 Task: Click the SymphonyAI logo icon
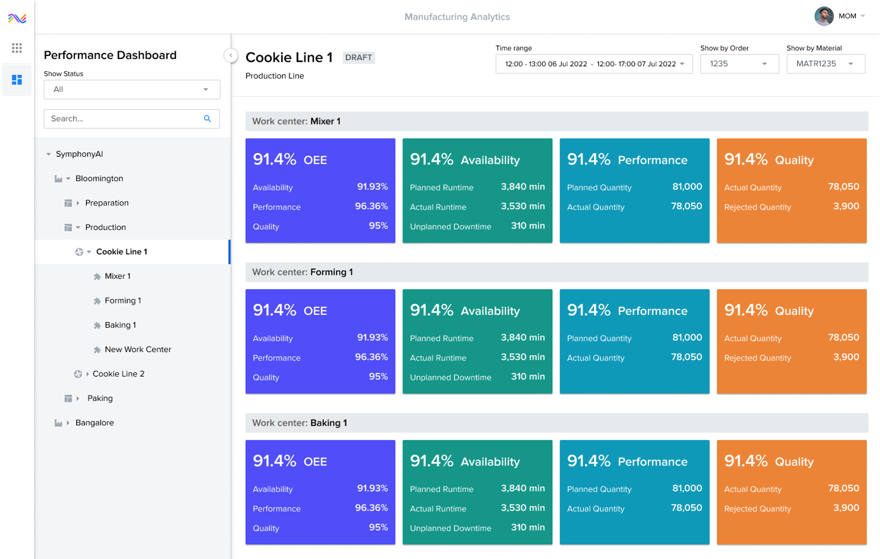click(16, 18)
